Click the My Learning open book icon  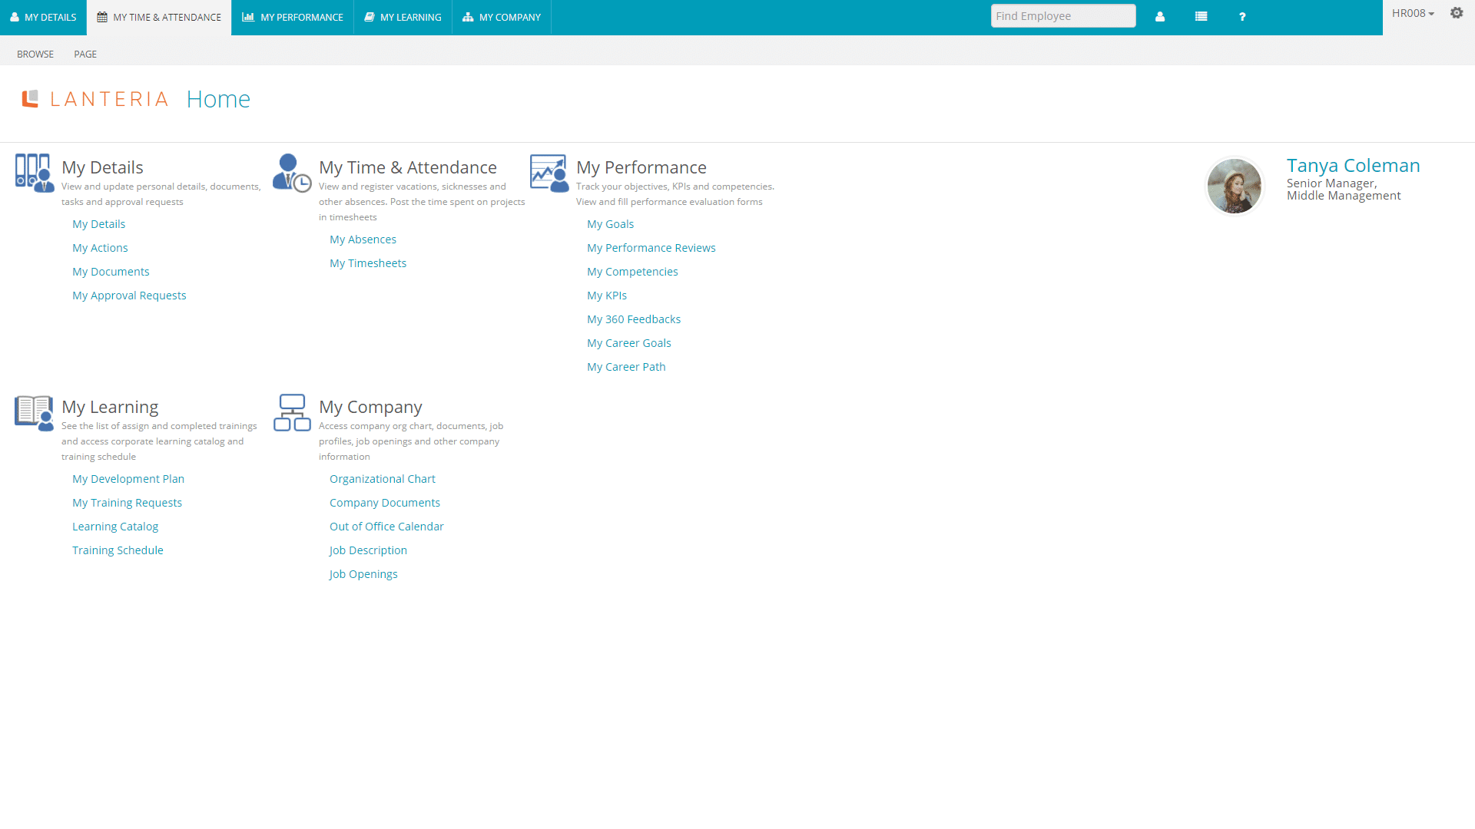pyautogui.click(x=35, y=413)
